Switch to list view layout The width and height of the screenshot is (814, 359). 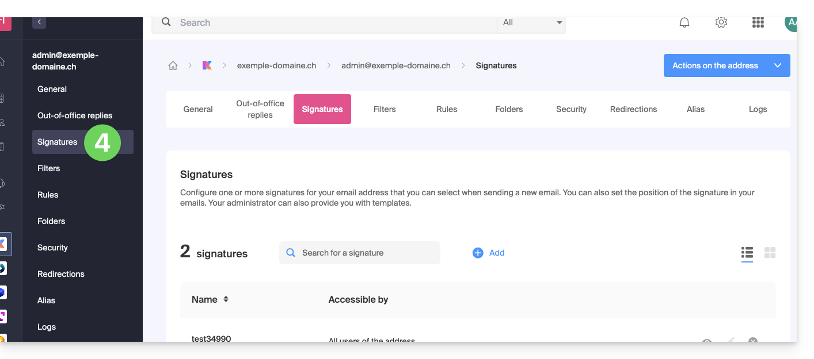coord(747,253)
